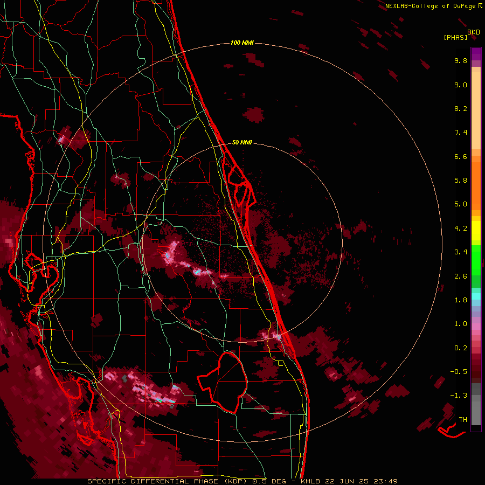
Task: Select the purple top band of color scale
Action: (476, 54)
